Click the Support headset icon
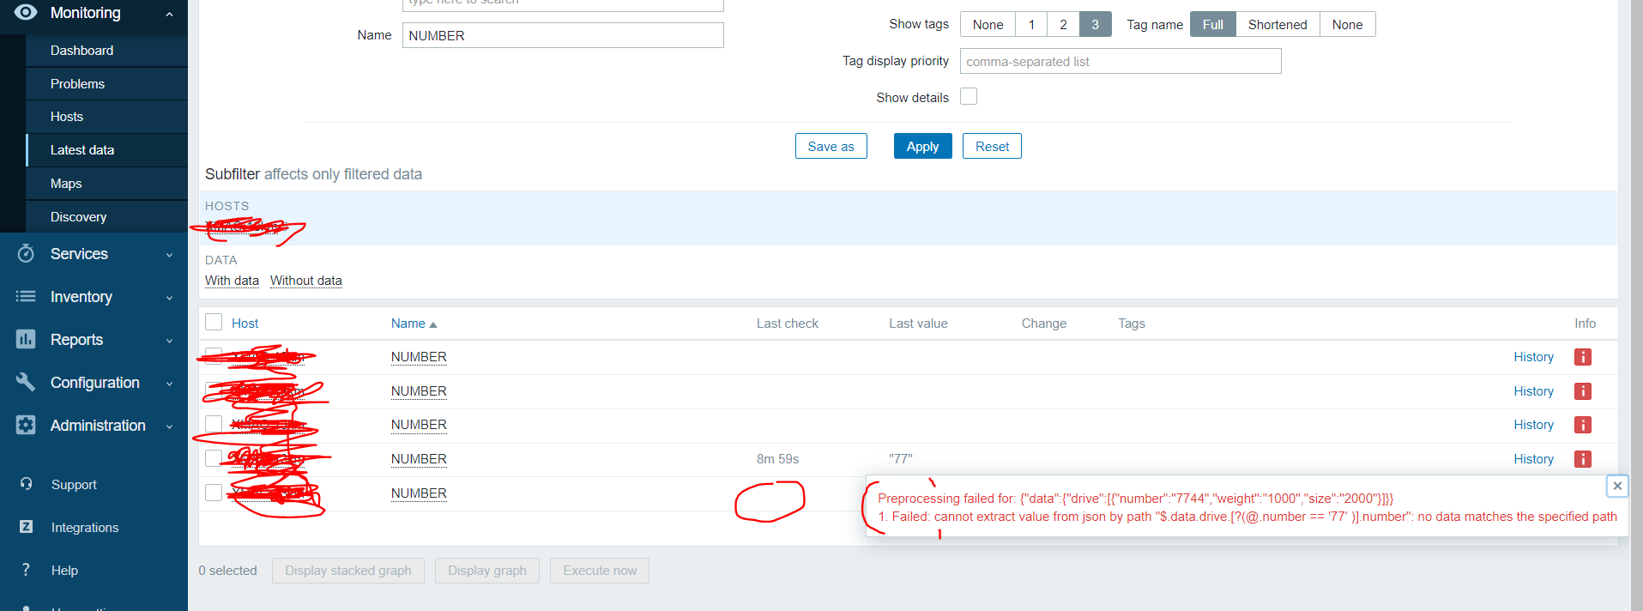The image size is (1643, 611). [27, 484]
